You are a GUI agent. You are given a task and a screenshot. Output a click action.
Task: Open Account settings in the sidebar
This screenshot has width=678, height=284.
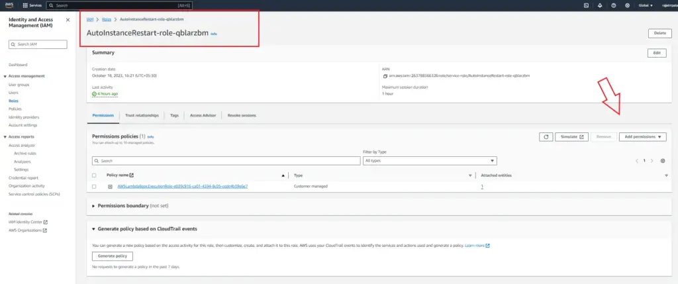[23, 125]
